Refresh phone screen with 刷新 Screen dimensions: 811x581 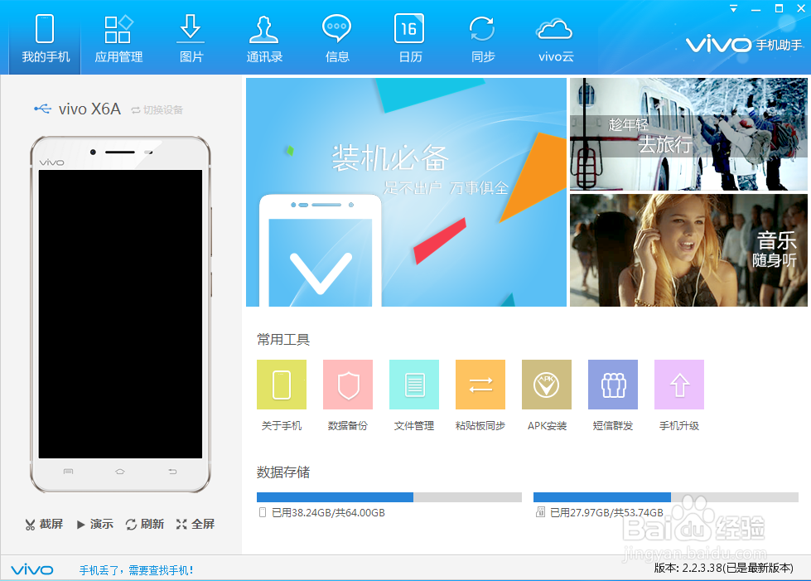coord(145,524)
